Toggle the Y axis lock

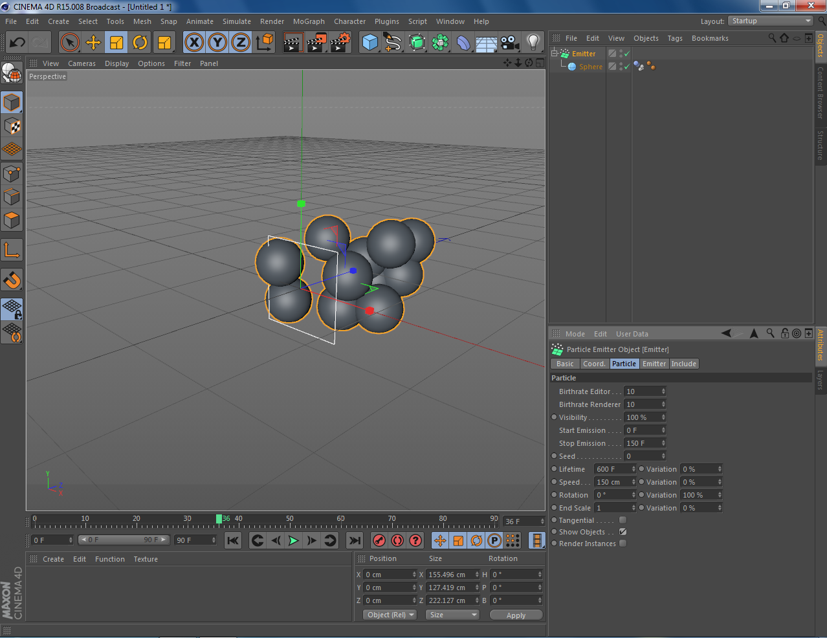pyautogui.click(x=217, y=43)
